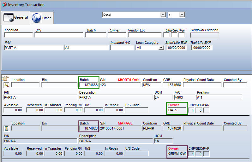Click the Batch field showing 1874668
252x162 pixels.
pyautogui.click(x=89, y=85)
